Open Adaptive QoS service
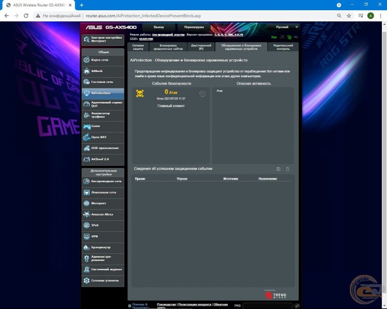387x309 pixels. (103, 104)
